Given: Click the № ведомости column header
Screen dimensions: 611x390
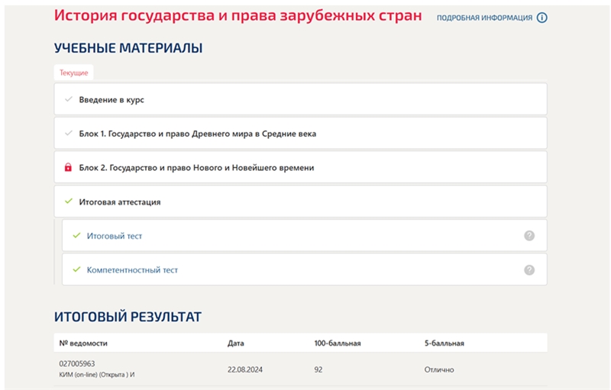Looking at the screenshot, I should point(83,343).
